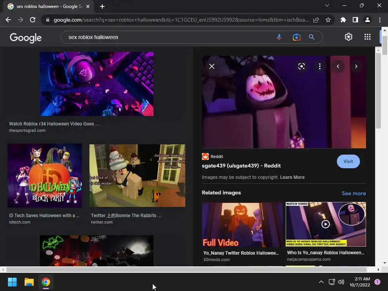Show hidden system tray icons
388x291 pixels.
click(x=321, y=282)
